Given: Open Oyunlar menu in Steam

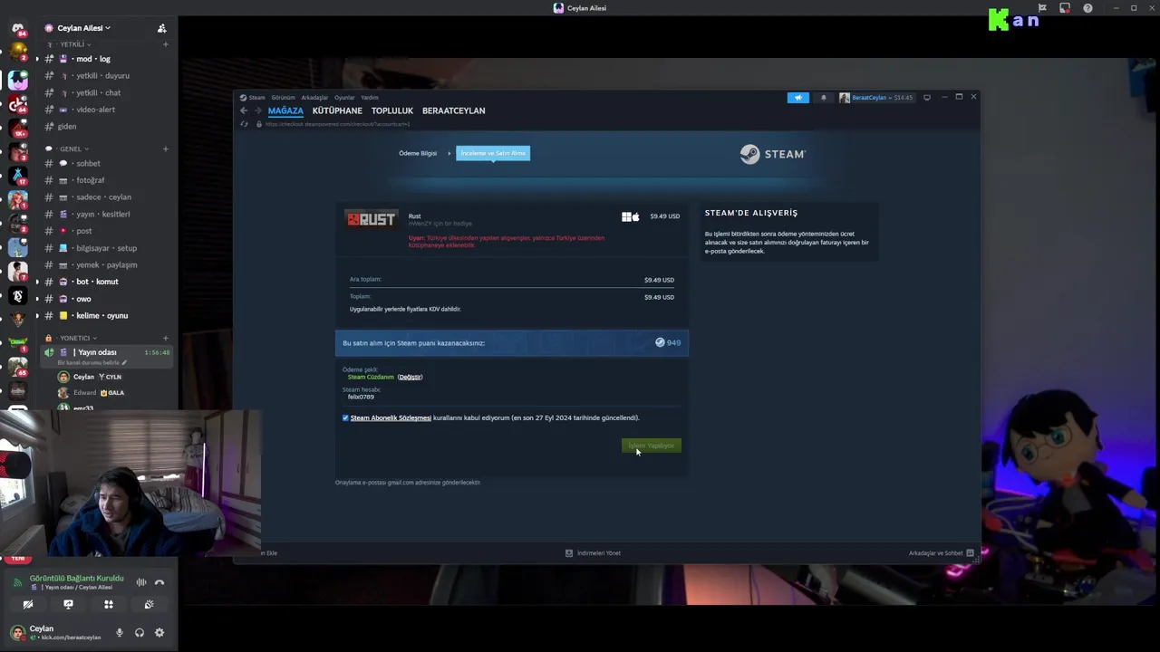Looking at the screenshot, I should (x=344, y=98).
